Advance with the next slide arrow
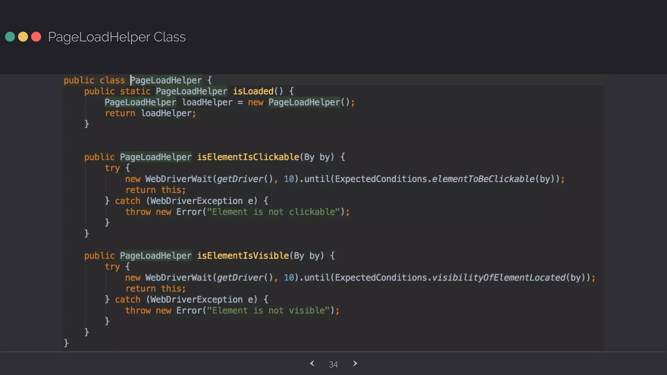 coord(355,364)
